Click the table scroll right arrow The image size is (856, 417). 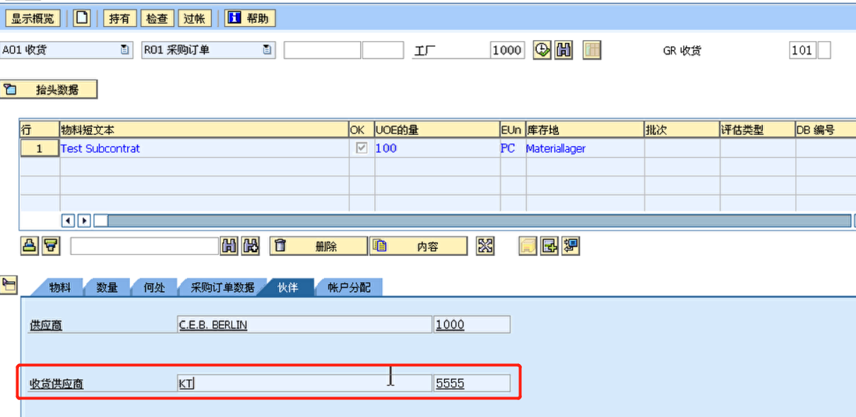[84, 221]
